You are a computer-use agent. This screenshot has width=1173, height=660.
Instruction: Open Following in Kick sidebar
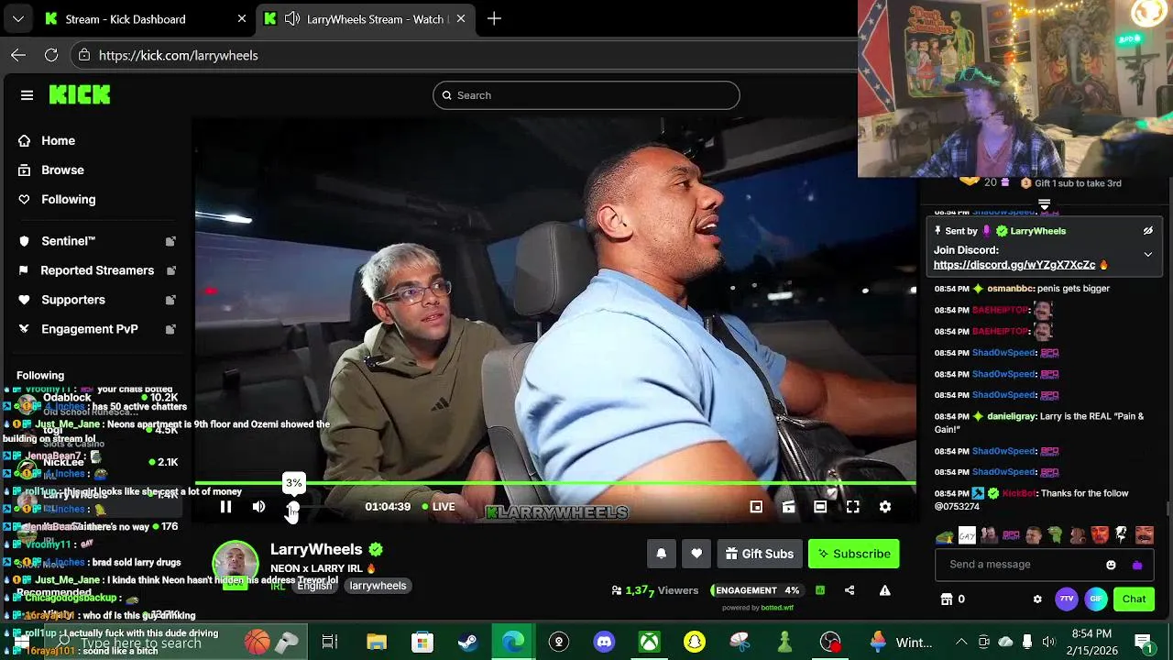68,199
